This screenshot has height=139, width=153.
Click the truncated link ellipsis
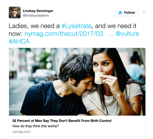tap(110, 35)
